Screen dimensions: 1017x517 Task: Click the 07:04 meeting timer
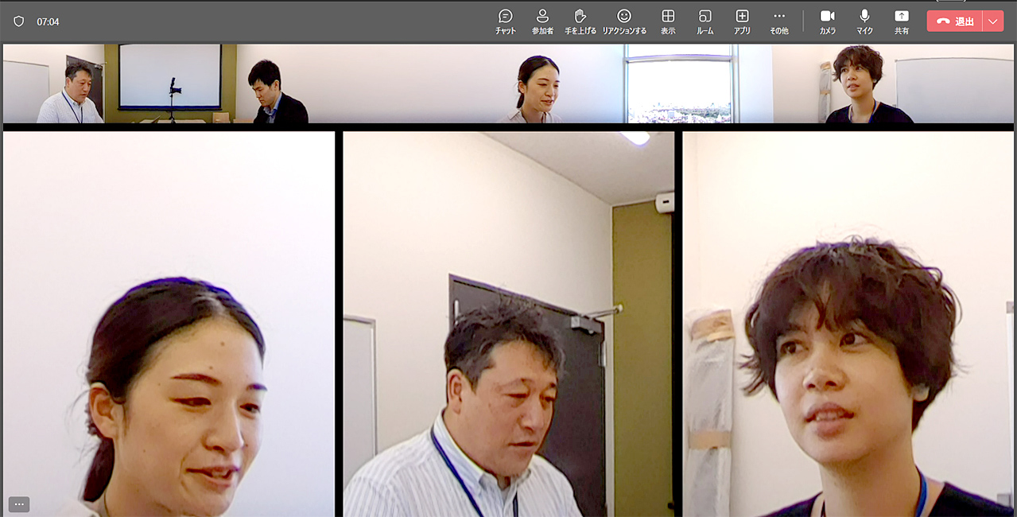48,21
